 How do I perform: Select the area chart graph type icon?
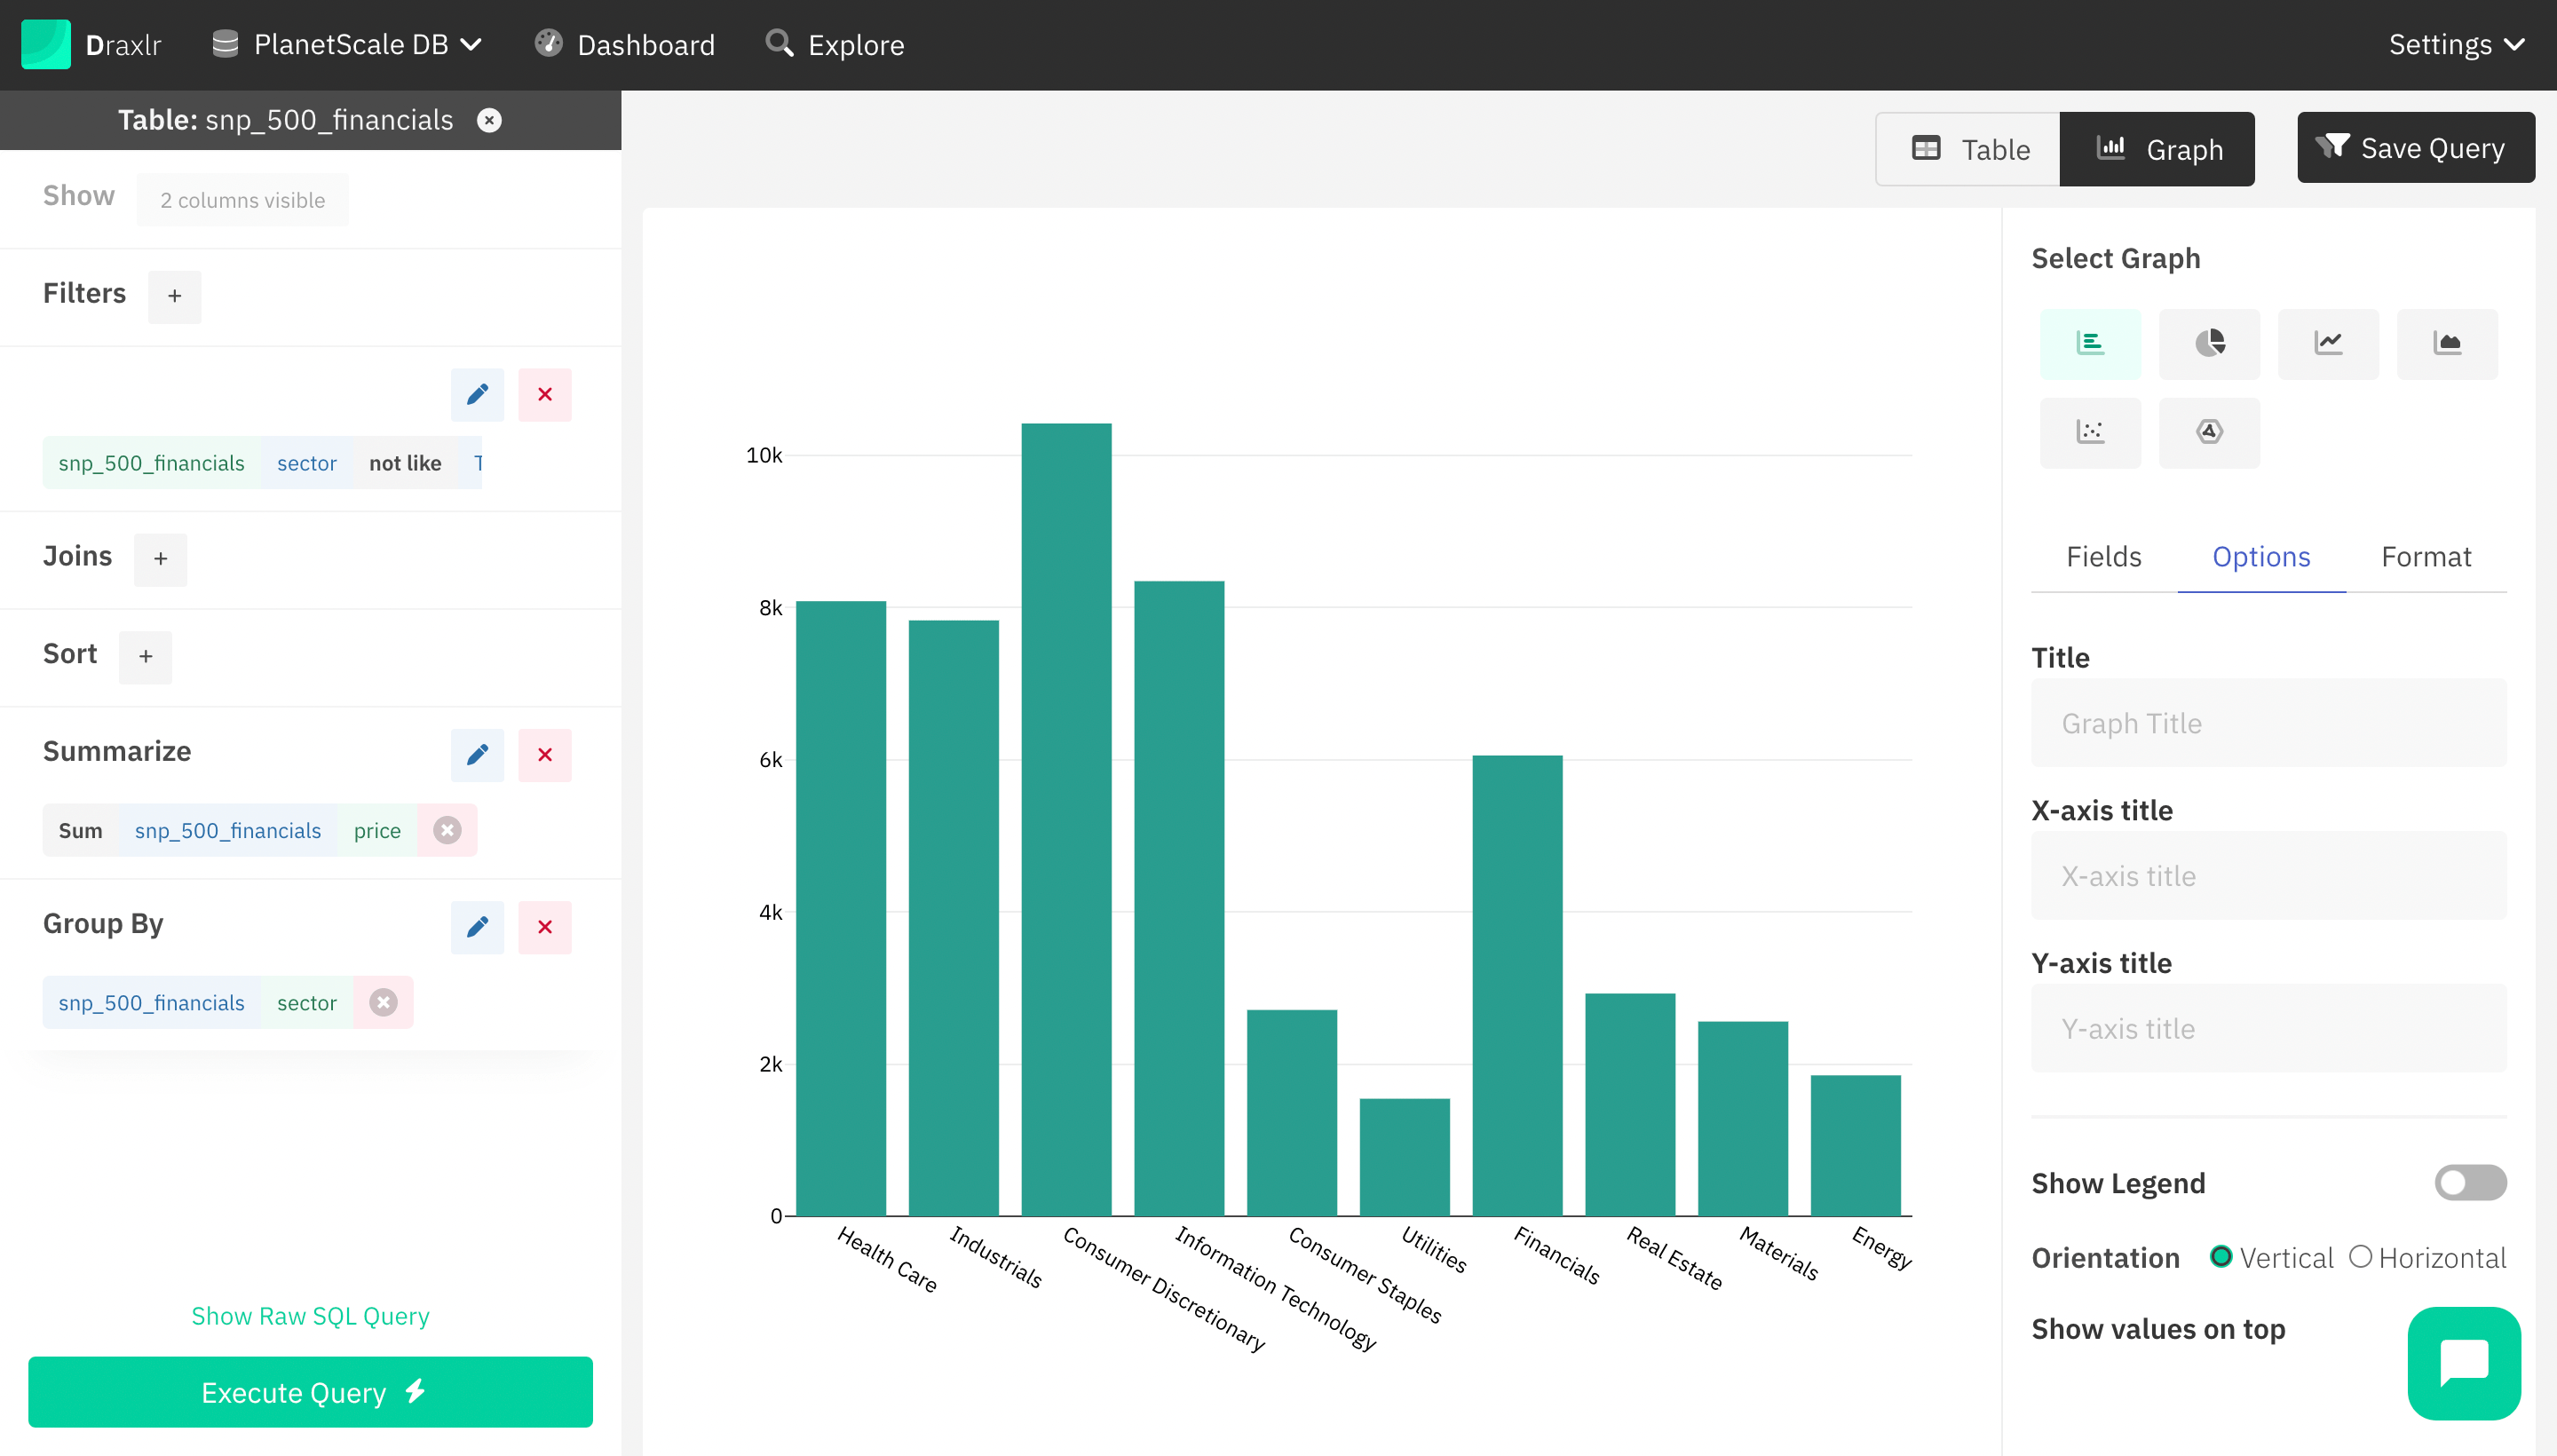[2448, 343]
